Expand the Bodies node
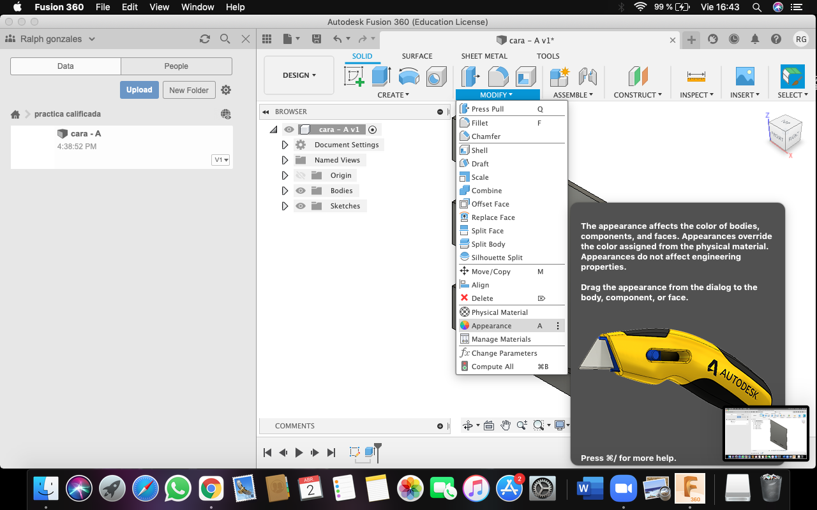 [285, 191]
